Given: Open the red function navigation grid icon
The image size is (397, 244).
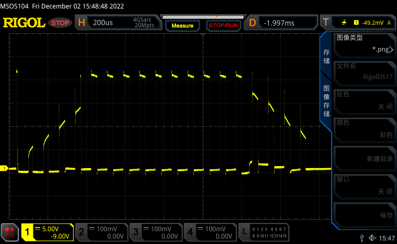Looking at the screenshot, I should coord(10,232).
